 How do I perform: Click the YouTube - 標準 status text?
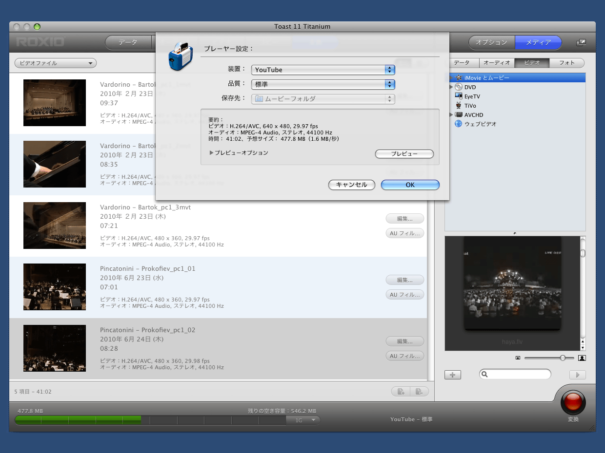coord(411,419)
